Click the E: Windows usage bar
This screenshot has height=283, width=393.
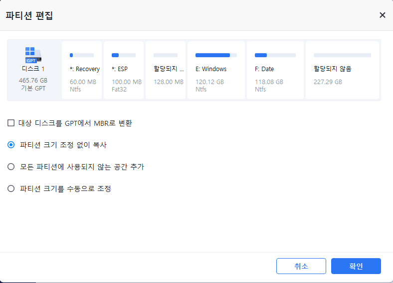tap(216, 55)
